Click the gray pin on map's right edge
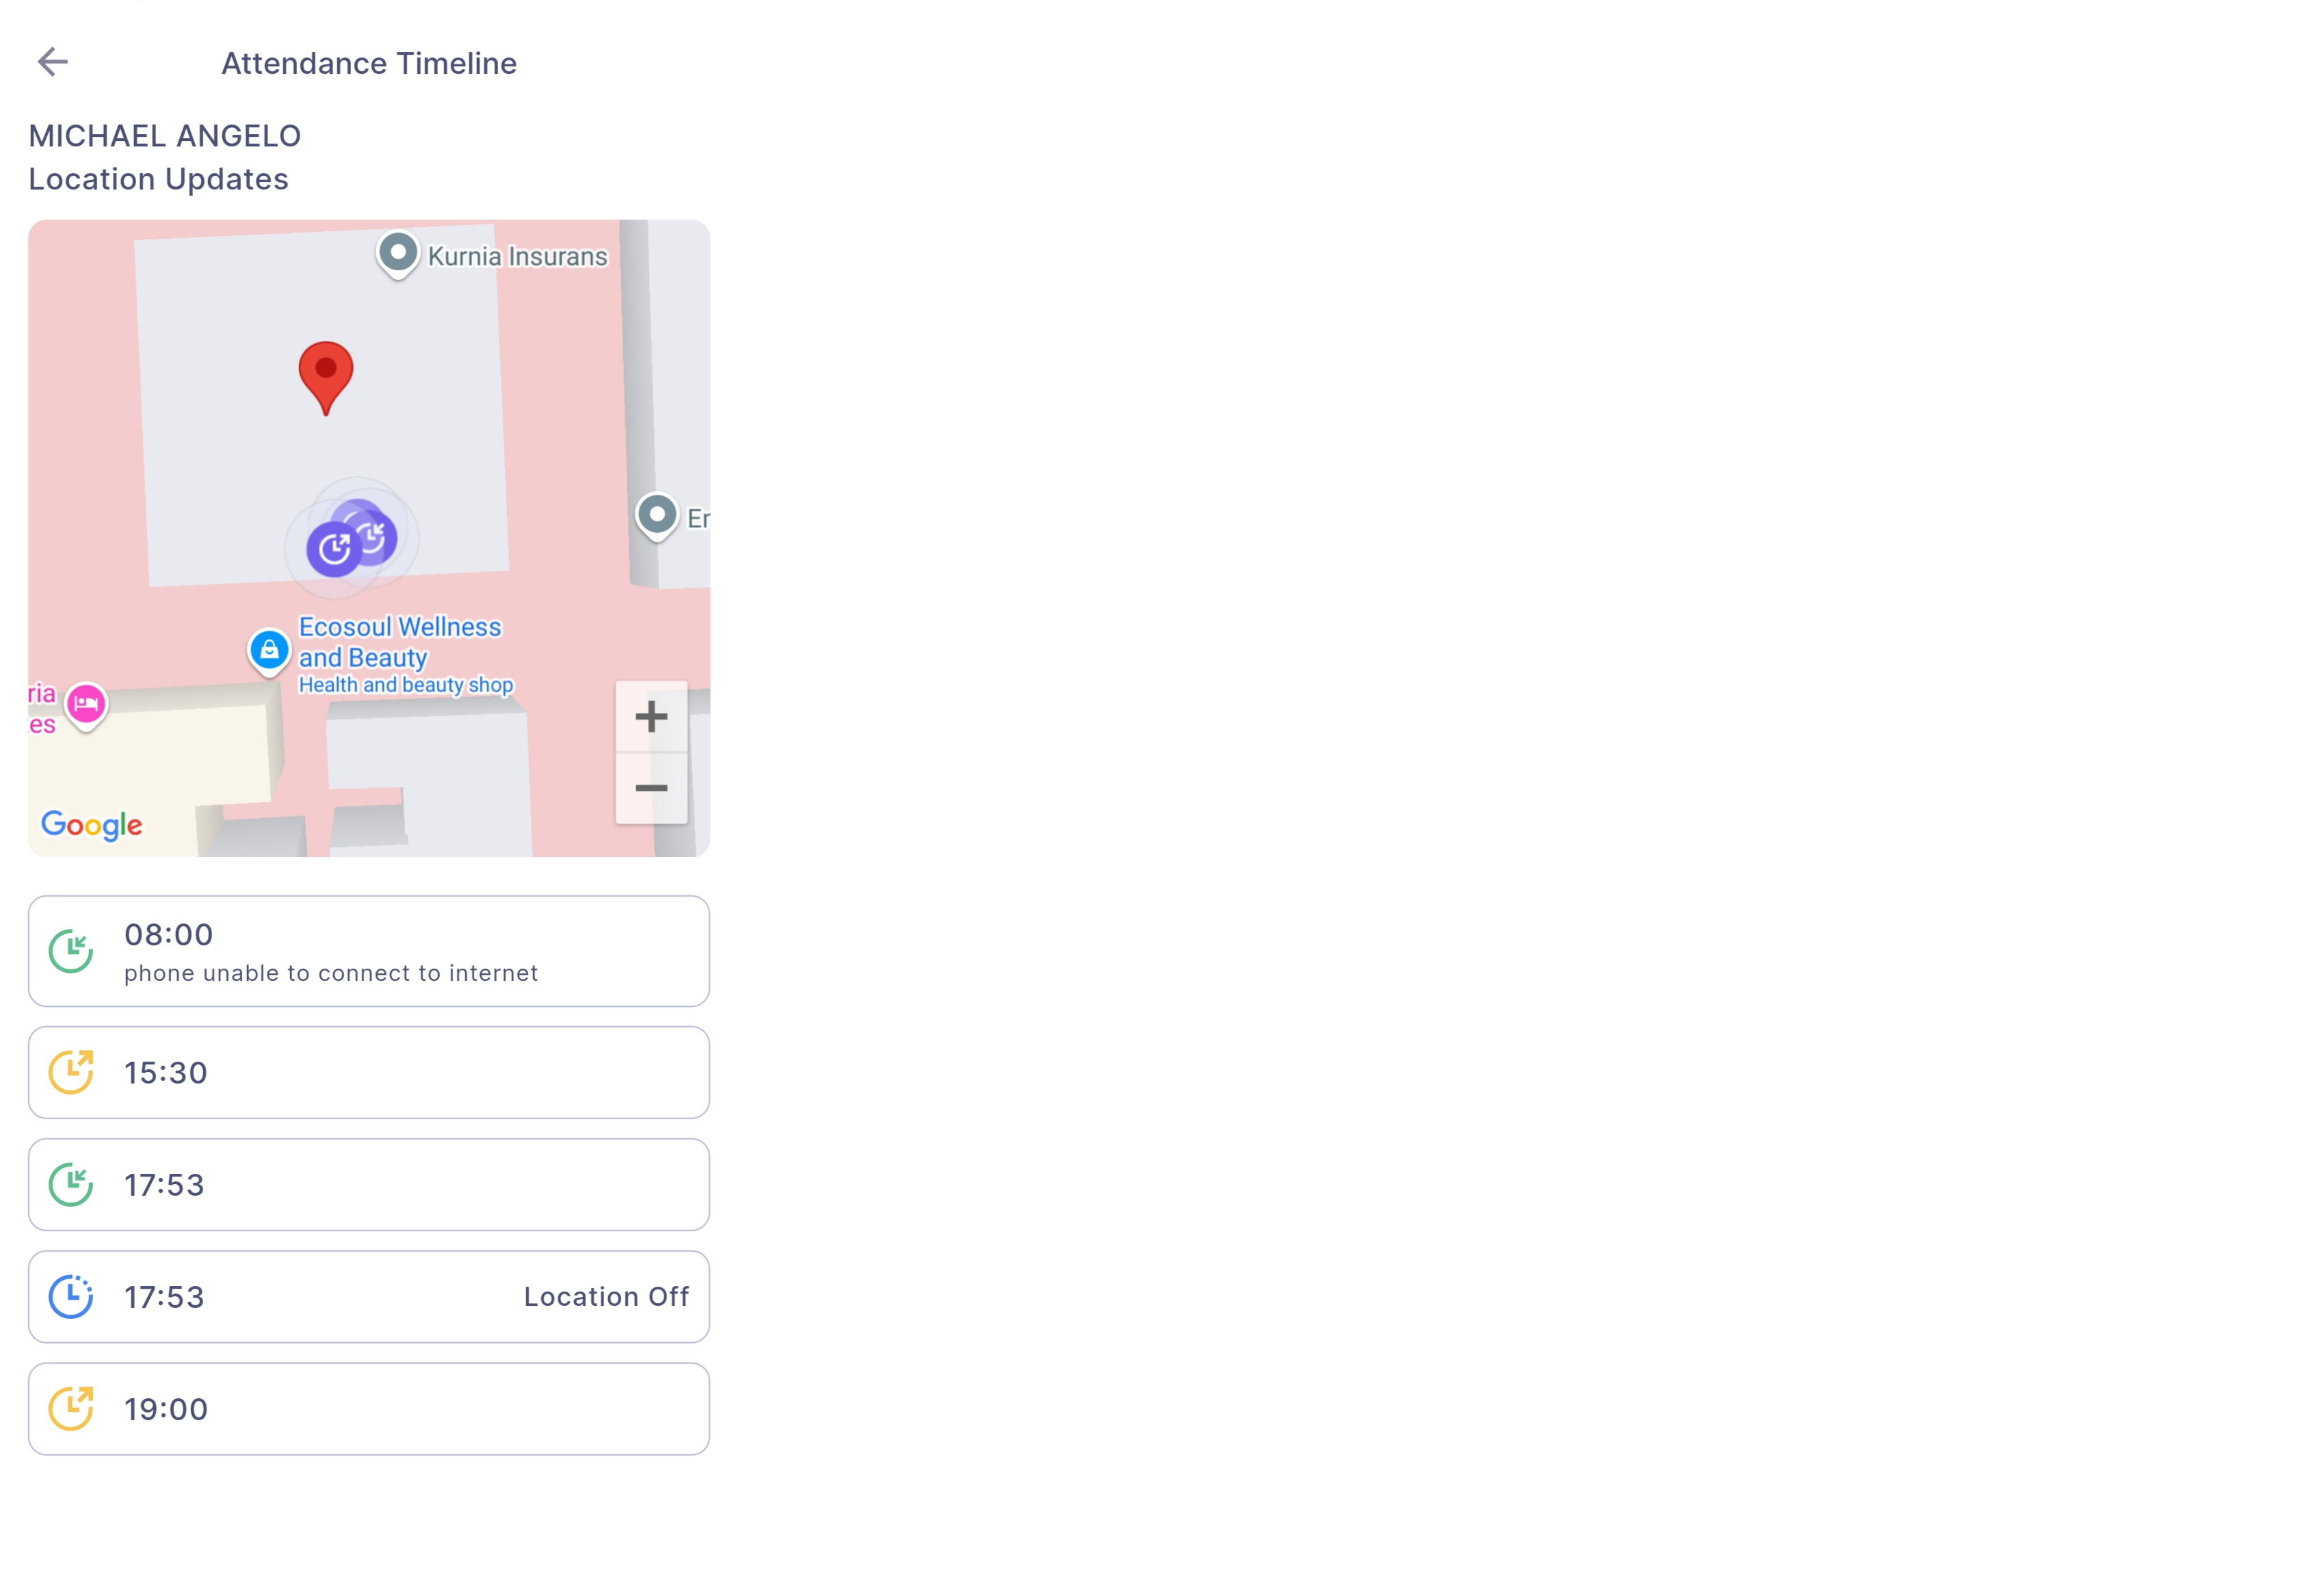This screenshot has height=1587, width=2313. [x=657, y=514]
